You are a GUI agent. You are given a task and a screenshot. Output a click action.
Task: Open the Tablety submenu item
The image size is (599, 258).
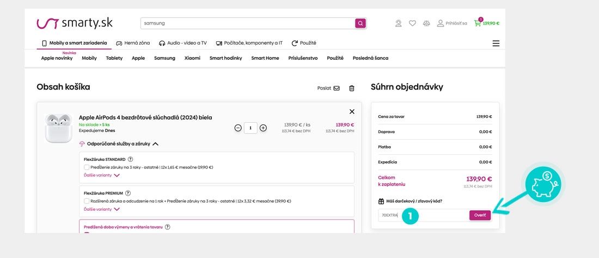click(x=114, y=58)
